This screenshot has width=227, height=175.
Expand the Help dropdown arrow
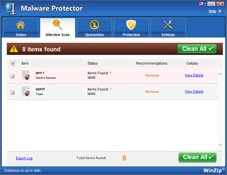click(x=220, y=11)
